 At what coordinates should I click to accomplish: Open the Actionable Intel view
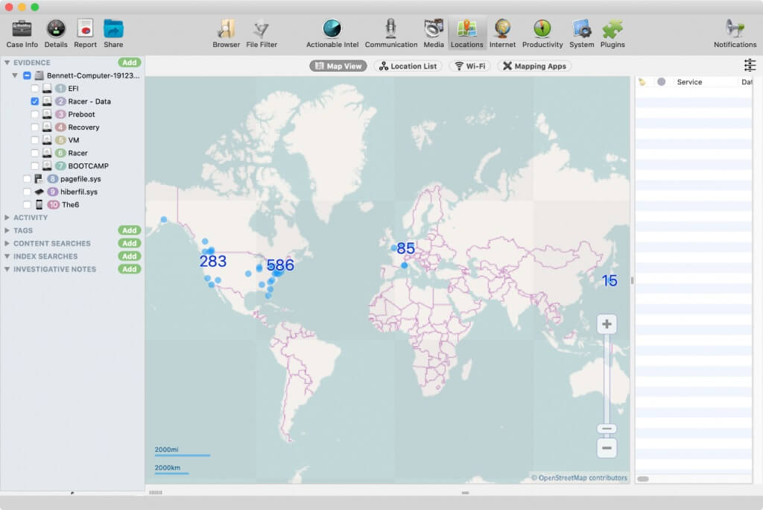[x=331, y=30]
